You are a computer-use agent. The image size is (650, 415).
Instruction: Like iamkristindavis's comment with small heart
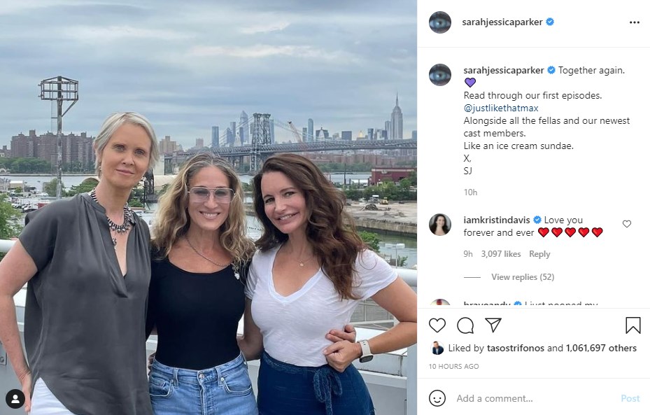tap(627, 224)
